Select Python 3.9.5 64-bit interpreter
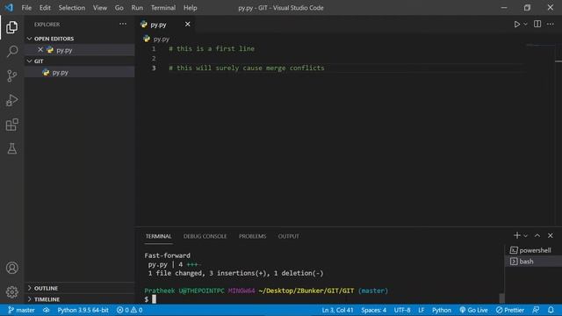562x316 pixels. pos(83,310)
